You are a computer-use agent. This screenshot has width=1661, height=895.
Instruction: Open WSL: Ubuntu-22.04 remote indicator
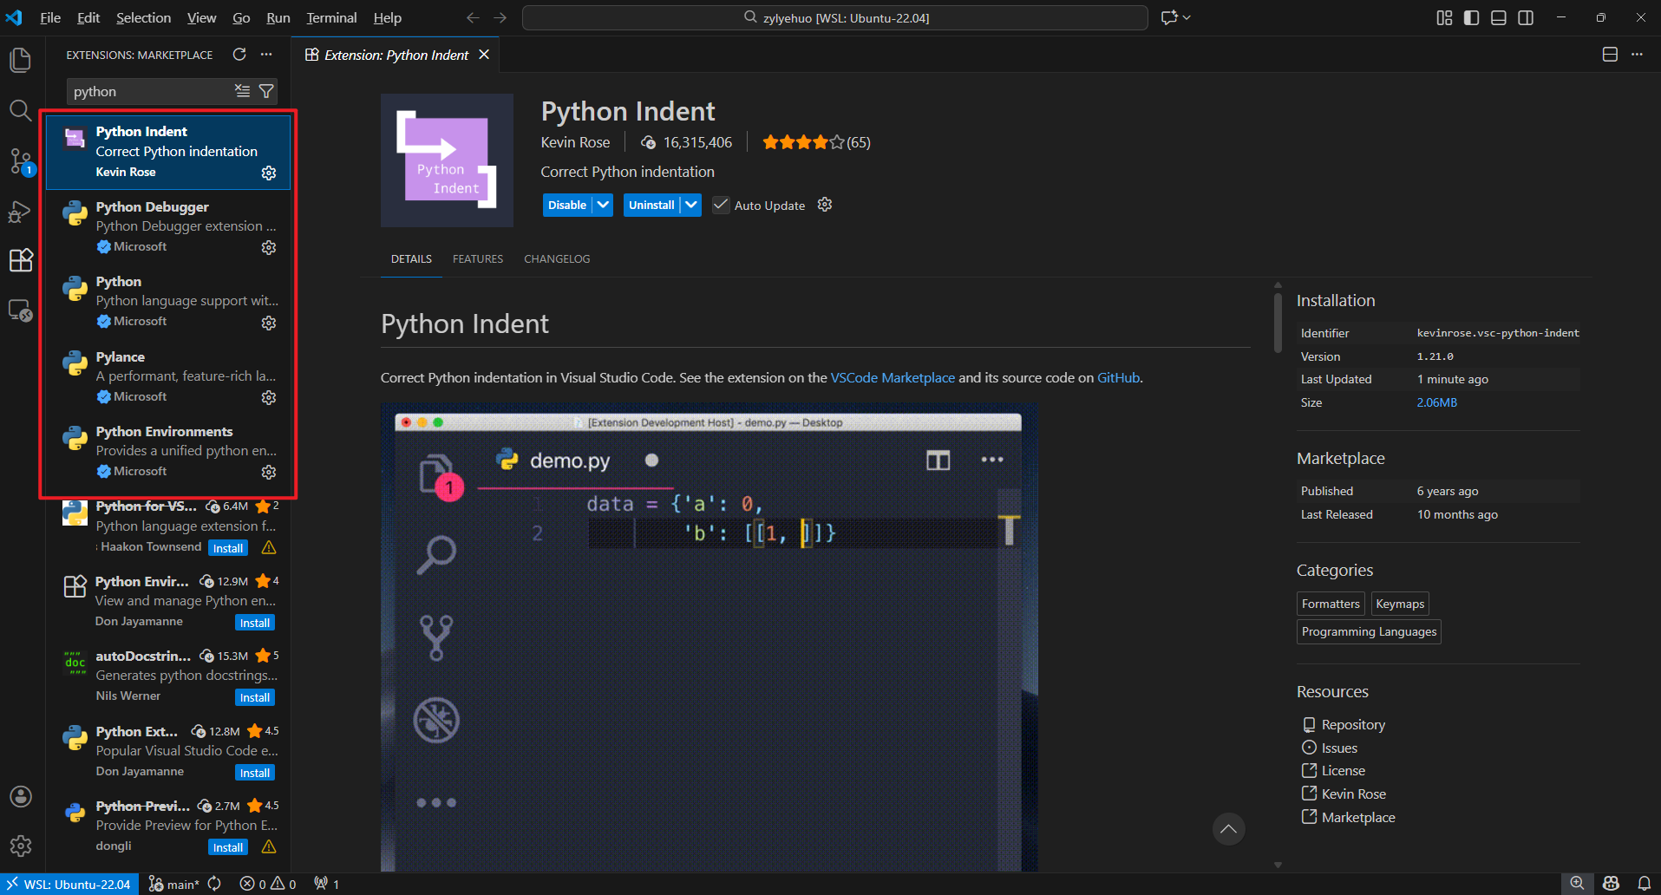(68, 884)
